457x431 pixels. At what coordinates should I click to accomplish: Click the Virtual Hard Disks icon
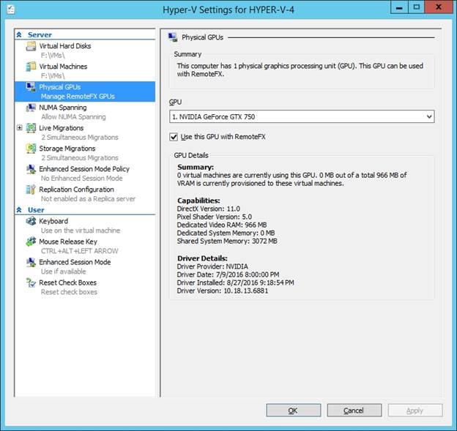31,46
